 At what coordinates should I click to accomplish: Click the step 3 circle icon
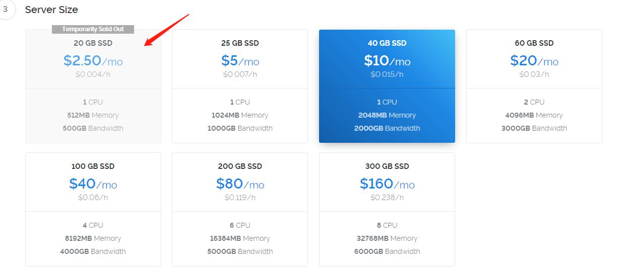coord(6,9)
